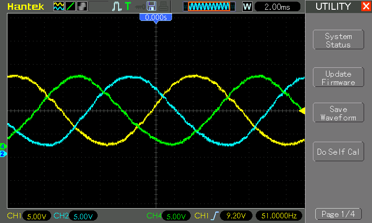Click the dual sine waveform icon
The height and width of the screenshot is (223, 372).
[59, 7]
